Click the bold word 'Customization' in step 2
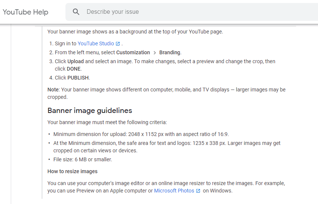 tap(133, 52)
